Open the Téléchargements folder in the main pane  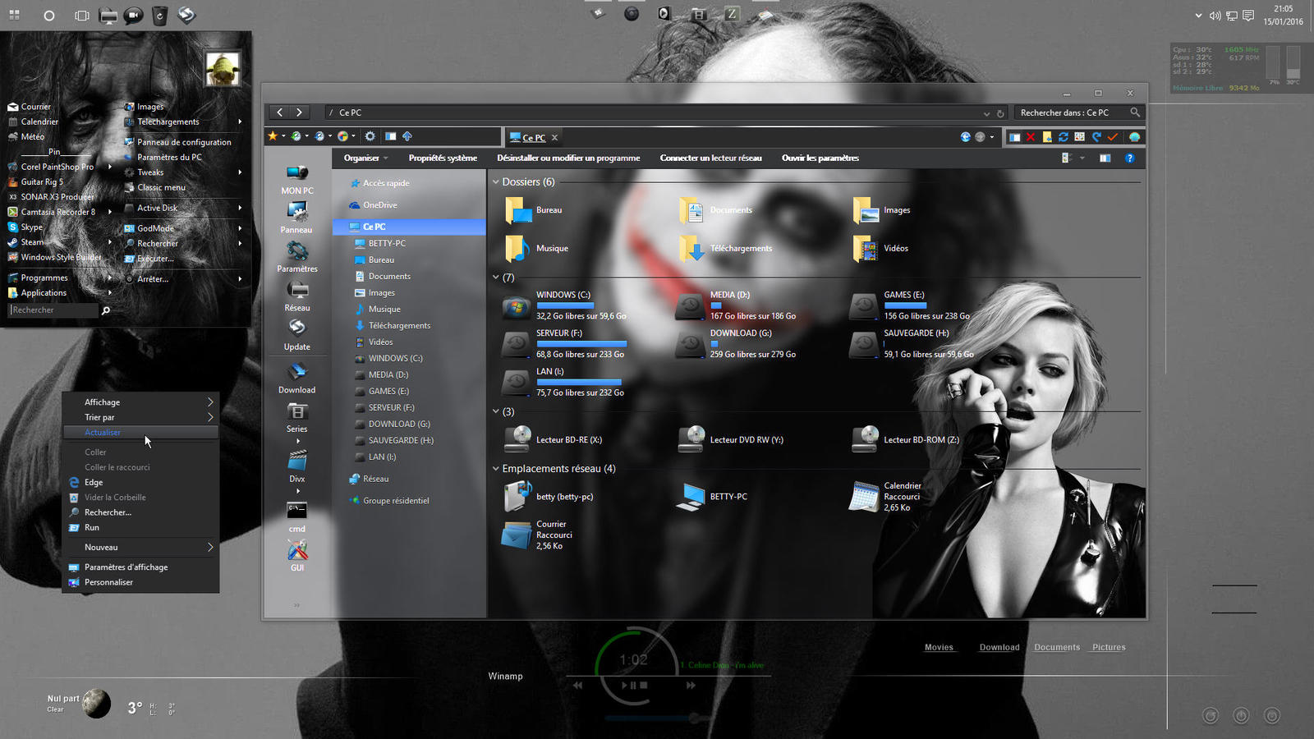726,248
